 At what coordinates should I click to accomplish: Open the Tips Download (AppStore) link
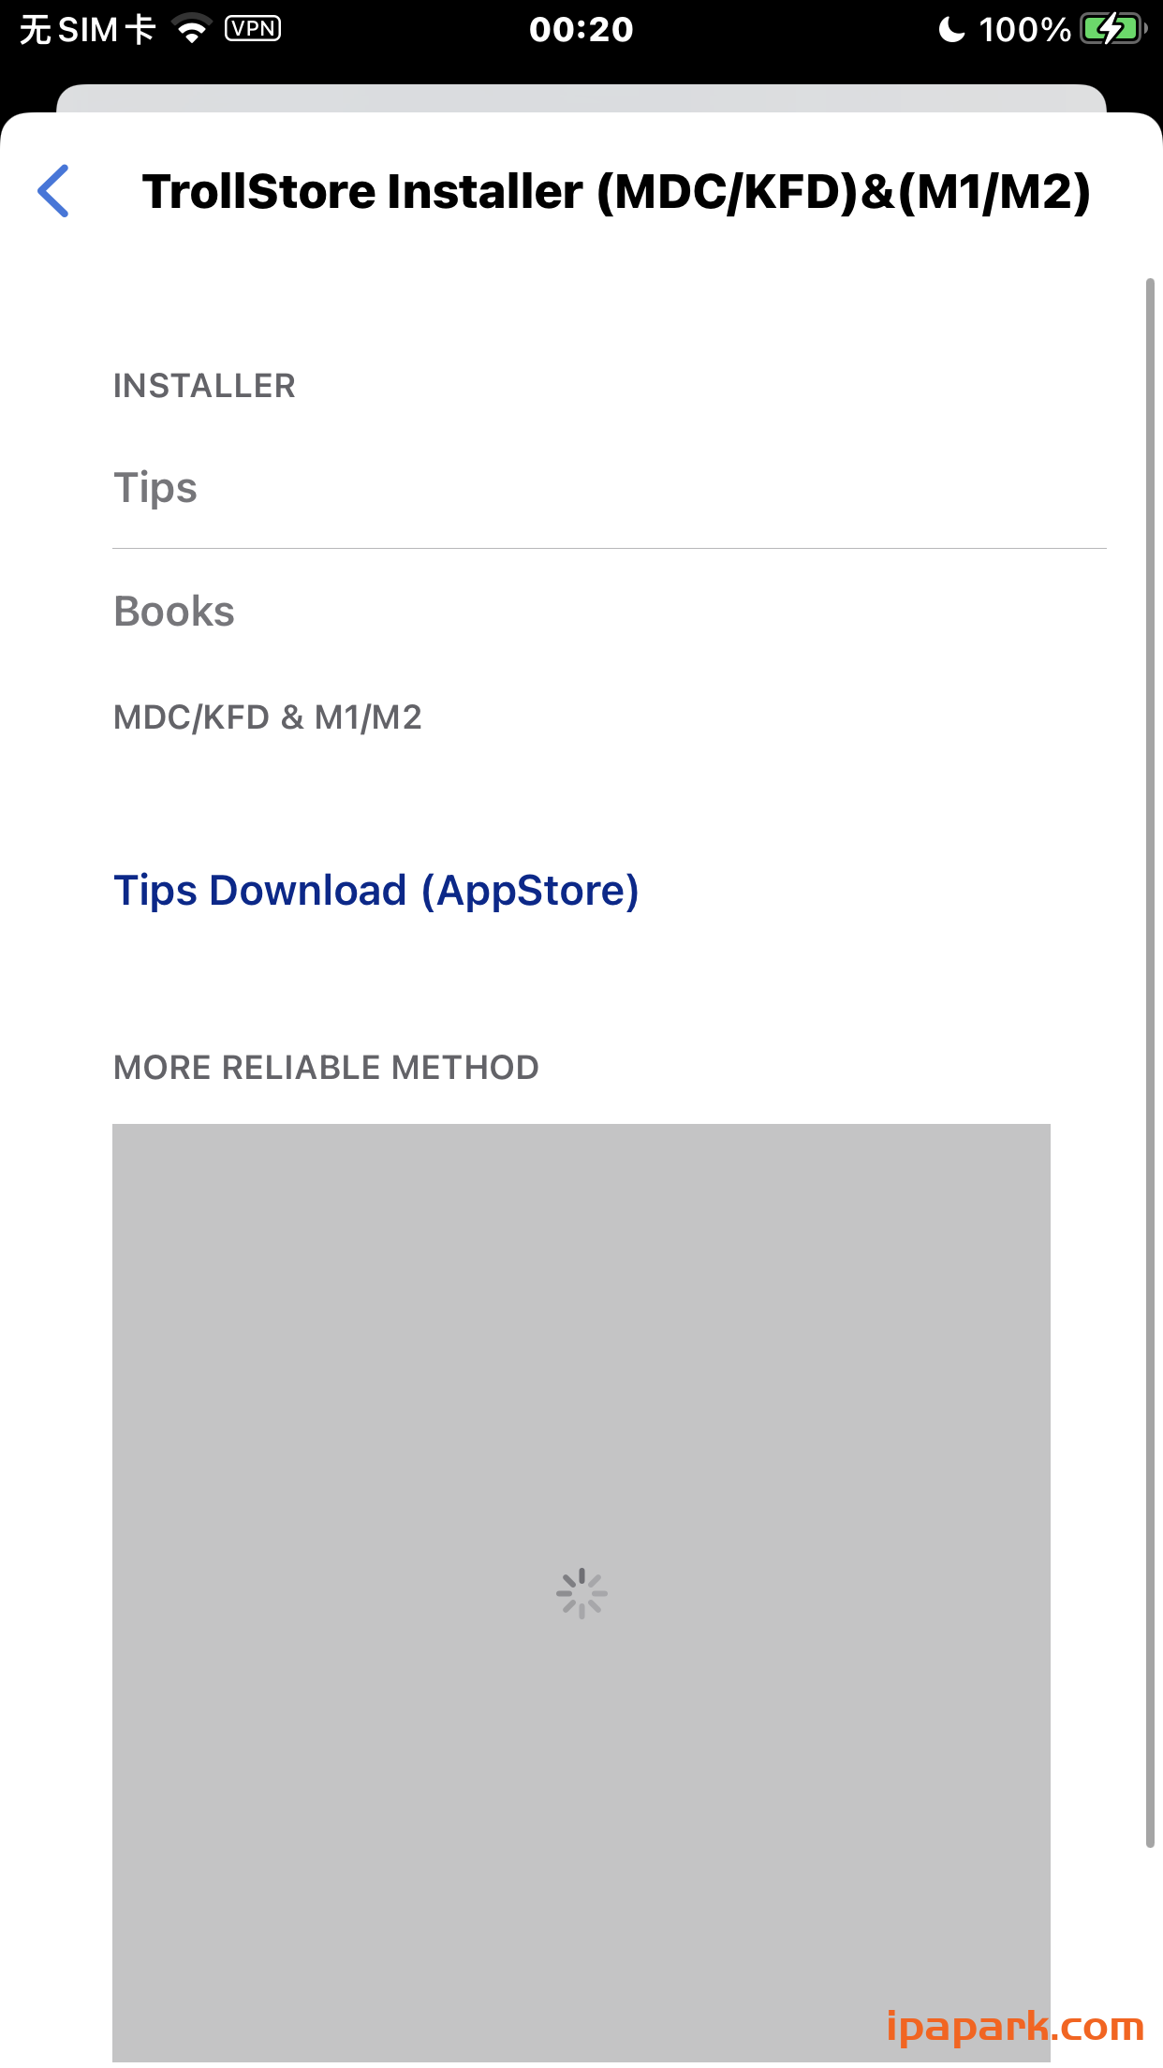[375, 891]
